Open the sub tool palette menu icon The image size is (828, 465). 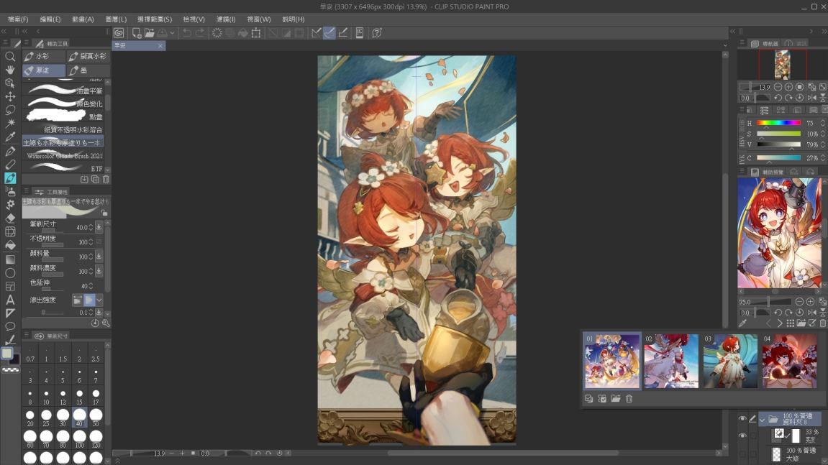tap(26, 43)
